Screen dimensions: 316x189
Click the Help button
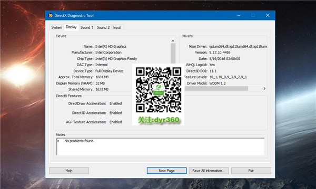click(x=69, y=171)
